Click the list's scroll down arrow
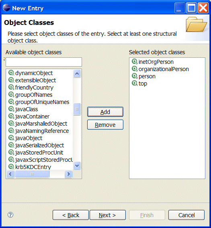This screenshot has height=228, width=211. (77, 166)
